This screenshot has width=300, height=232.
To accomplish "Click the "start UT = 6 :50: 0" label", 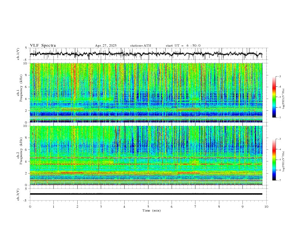I will click(x=183, y=45).
